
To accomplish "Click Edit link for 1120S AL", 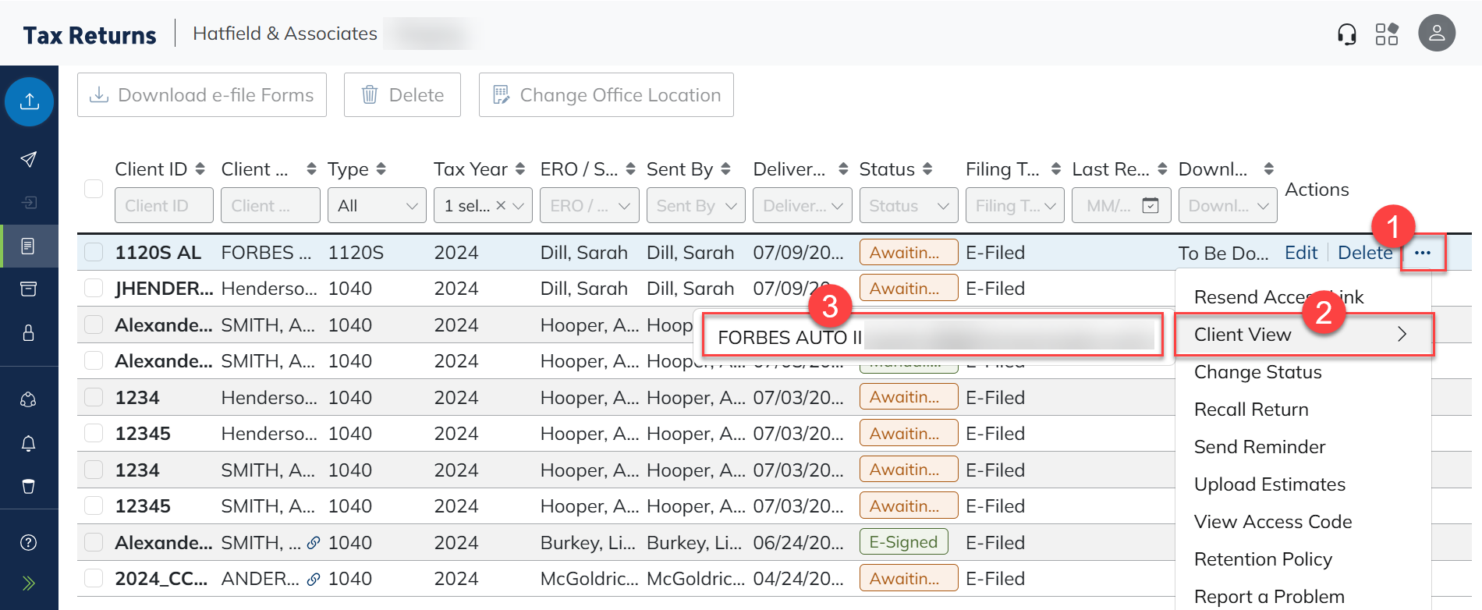I will click(x=1300, y=253).
